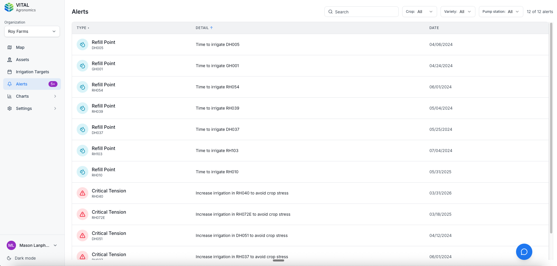557x266 pixels.
Task: Open the chat support bubble
Action: [x=524, y=251]
